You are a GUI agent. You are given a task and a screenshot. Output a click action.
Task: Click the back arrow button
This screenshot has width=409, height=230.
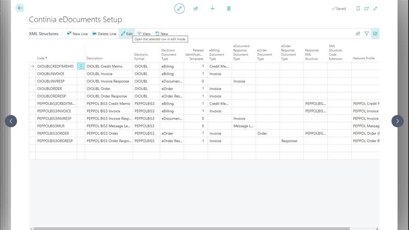[x=20, y=8]
